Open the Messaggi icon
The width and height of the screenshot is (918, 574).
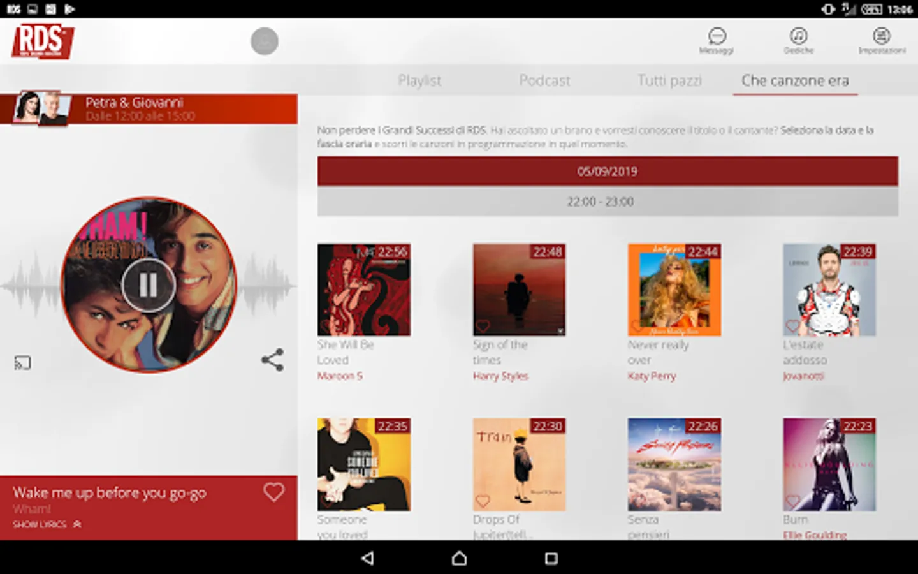tap(717, 41)
